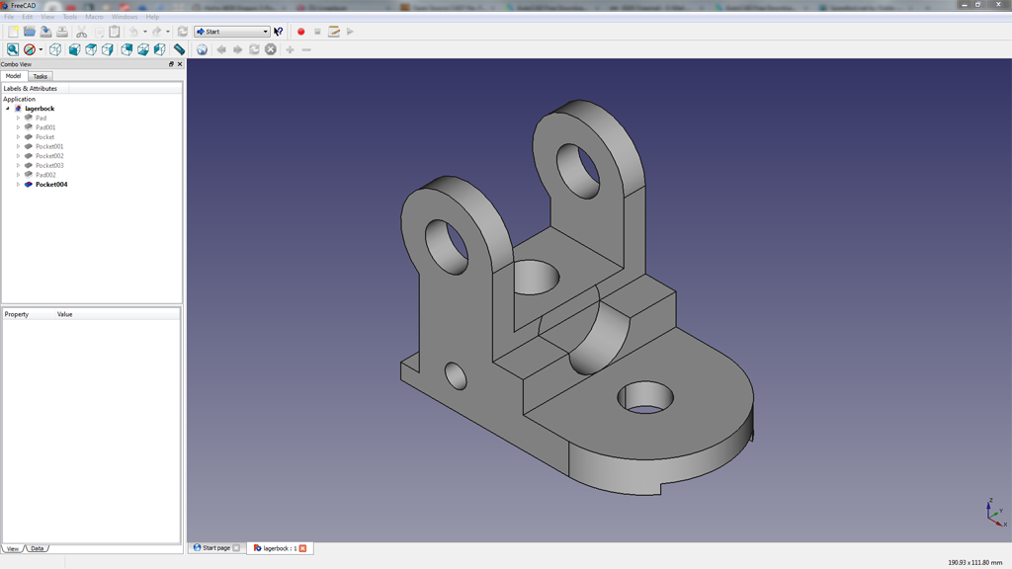Open the Windows menu

click(x=125, y=17)
